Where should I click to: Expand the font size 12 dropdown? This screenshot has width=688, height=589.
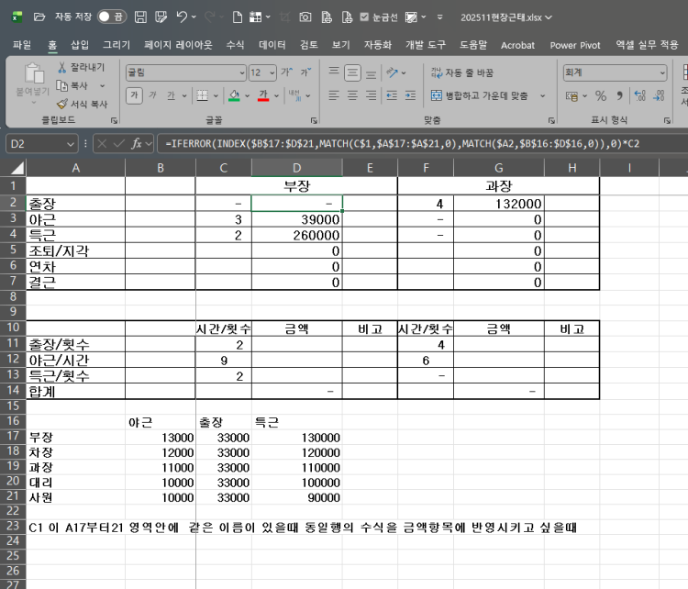pyautogui.click(x=271, y=72)
